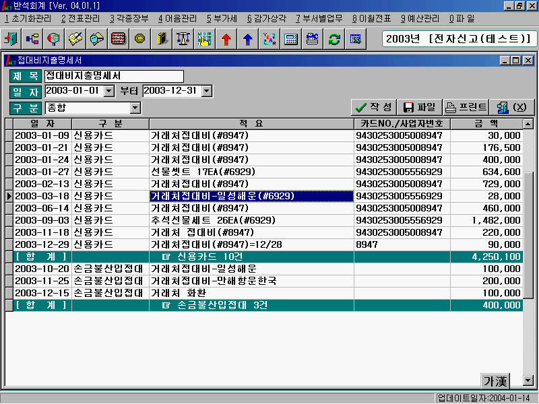
Task: Click the cell '거래처접대비(#8947)=12/28'
Action: pyautogui.click(x=251, y=244)
